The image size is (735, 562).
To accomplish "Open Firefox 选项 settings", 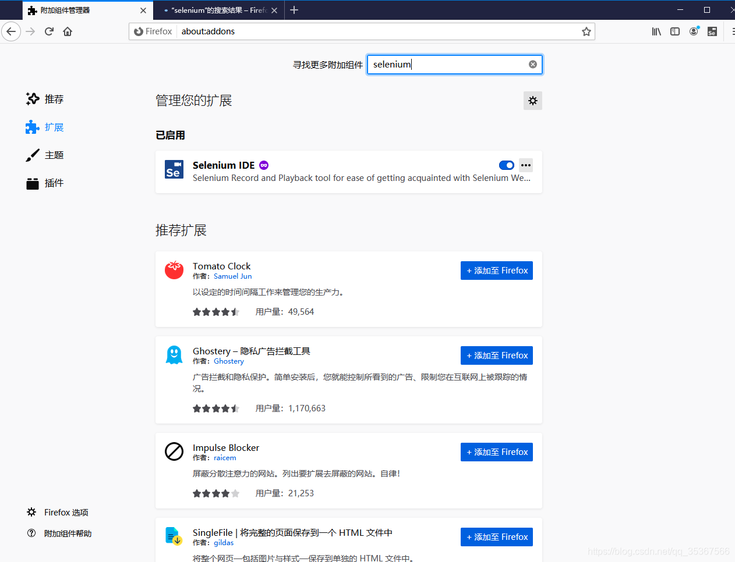I will pyautogui.click(x=58, y=513).
